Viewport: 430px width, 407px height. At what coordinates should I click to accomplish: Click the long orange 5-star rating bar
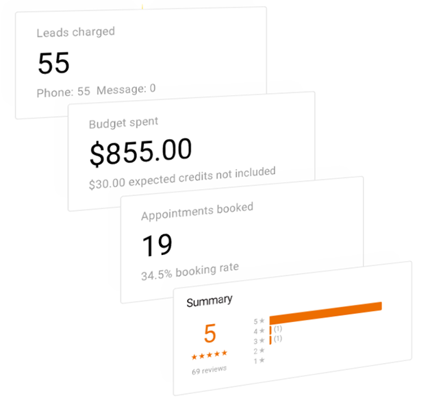pyautogui.click(x=325, y=312)
